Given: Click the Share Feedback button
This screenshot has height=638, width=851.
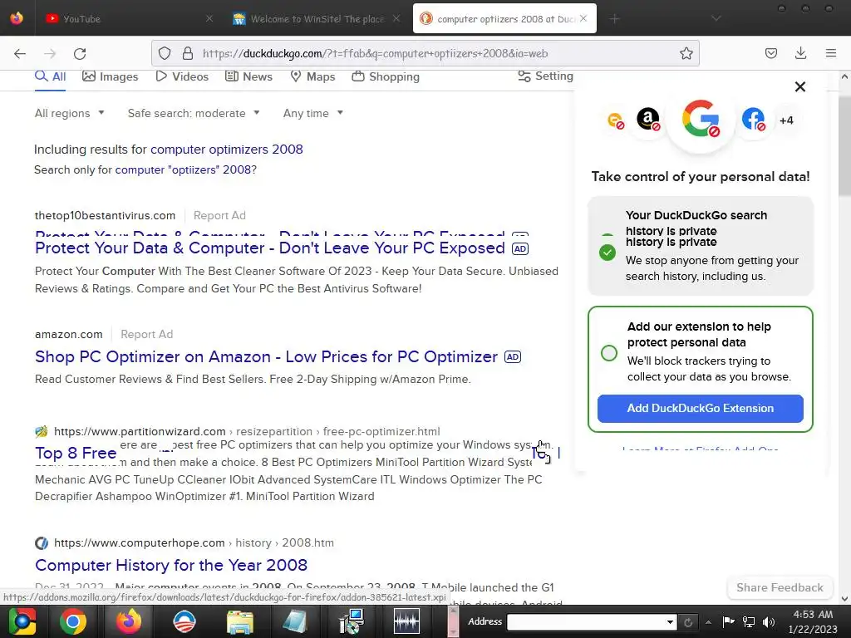Looking at the screenshot, I should pyautogui.click(x=780, y=587).
